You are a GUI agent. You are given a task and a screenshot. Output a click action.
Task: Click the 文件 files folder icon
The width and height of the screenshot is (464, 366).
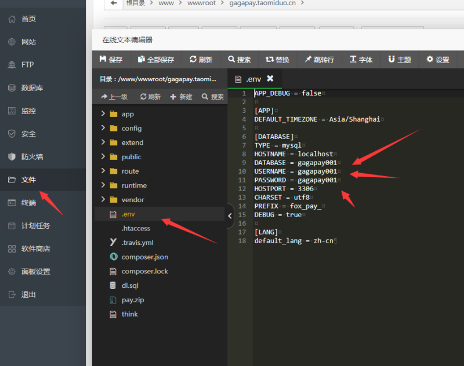12,180
